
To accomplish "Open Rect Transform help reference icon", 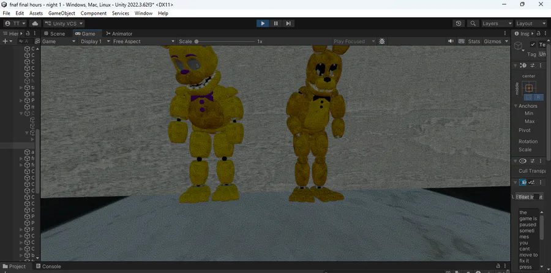I will (523, 65).
